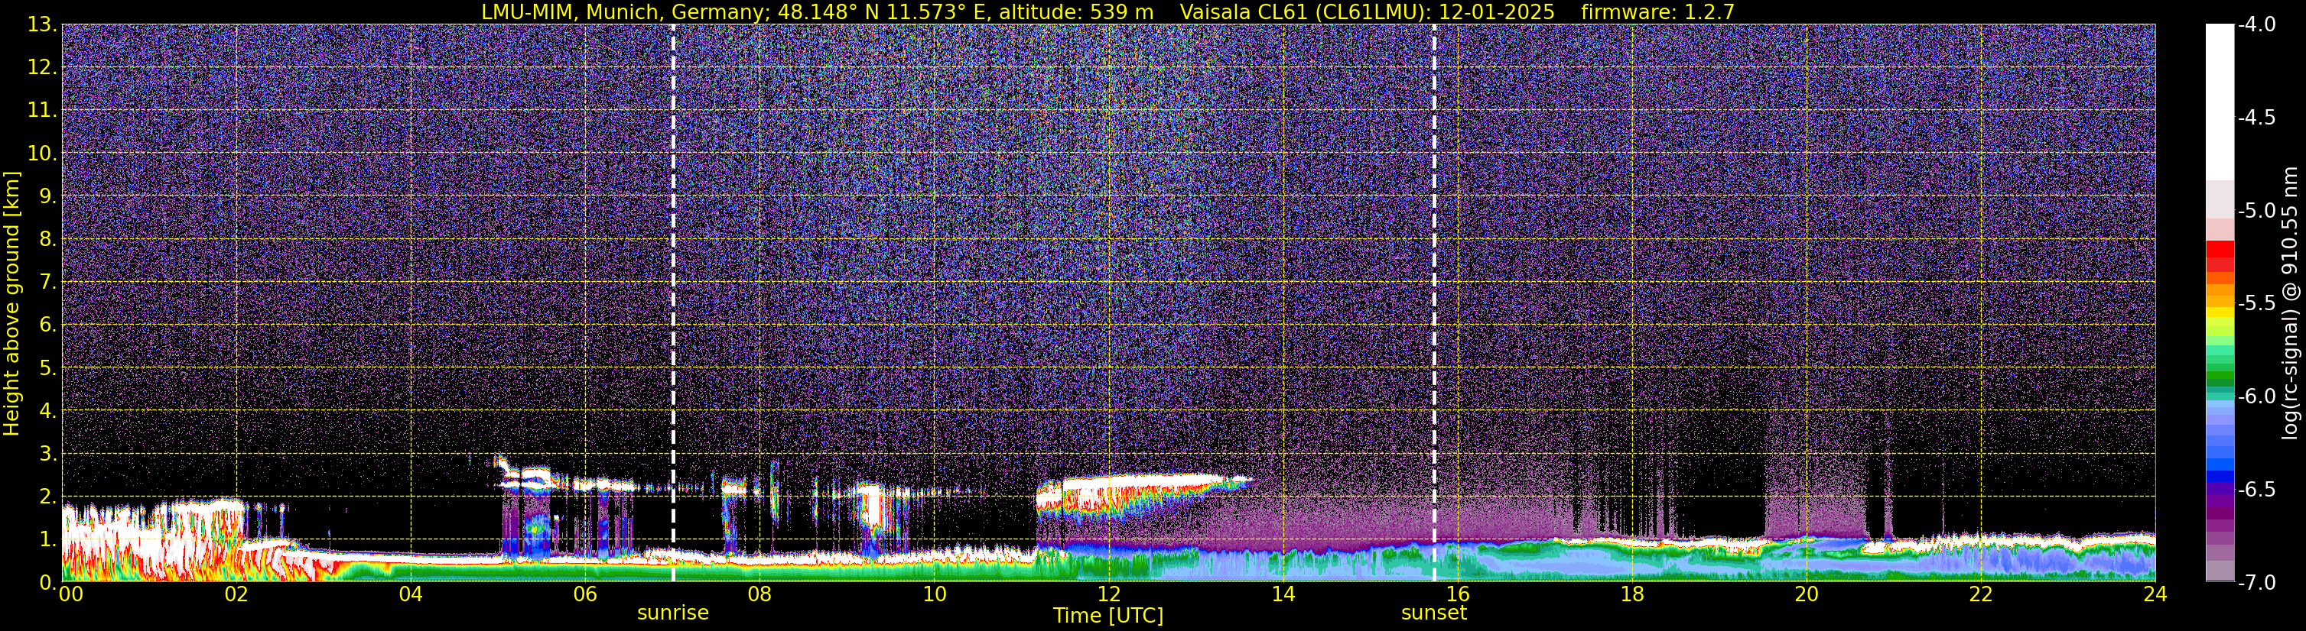Click the x-axis tick label 06
The width and height of the screenshot is (2306, 631).
tap(585, 594)
